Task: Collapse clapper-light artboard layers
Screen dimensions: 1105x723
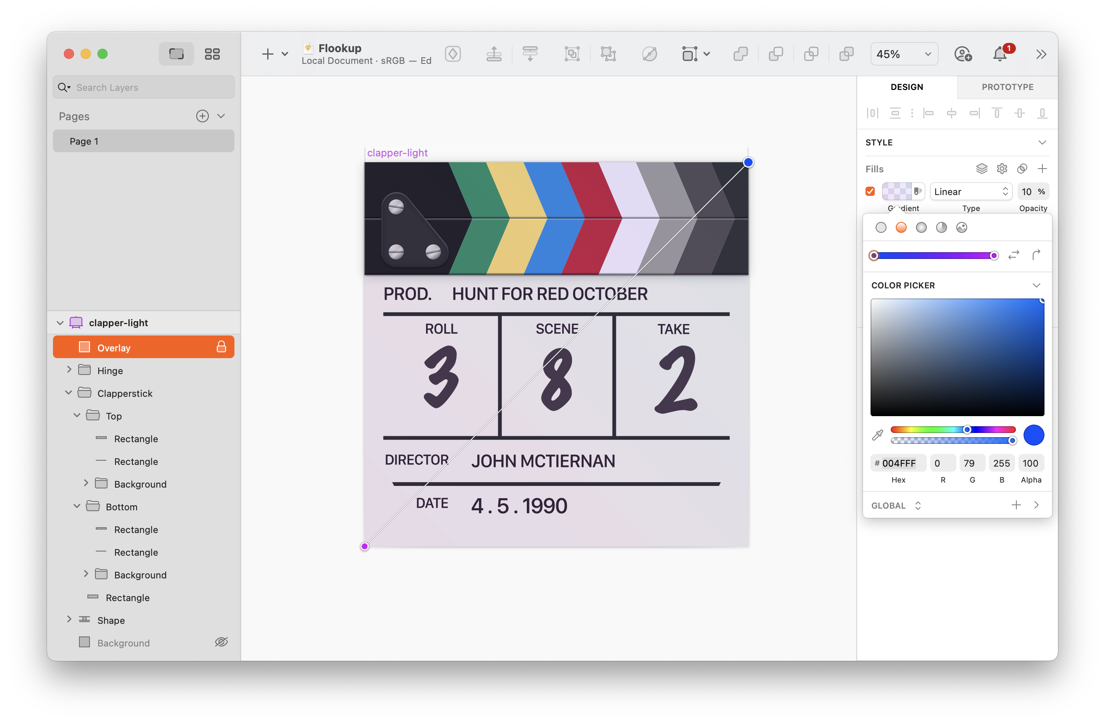Action: tap(60, 323)
